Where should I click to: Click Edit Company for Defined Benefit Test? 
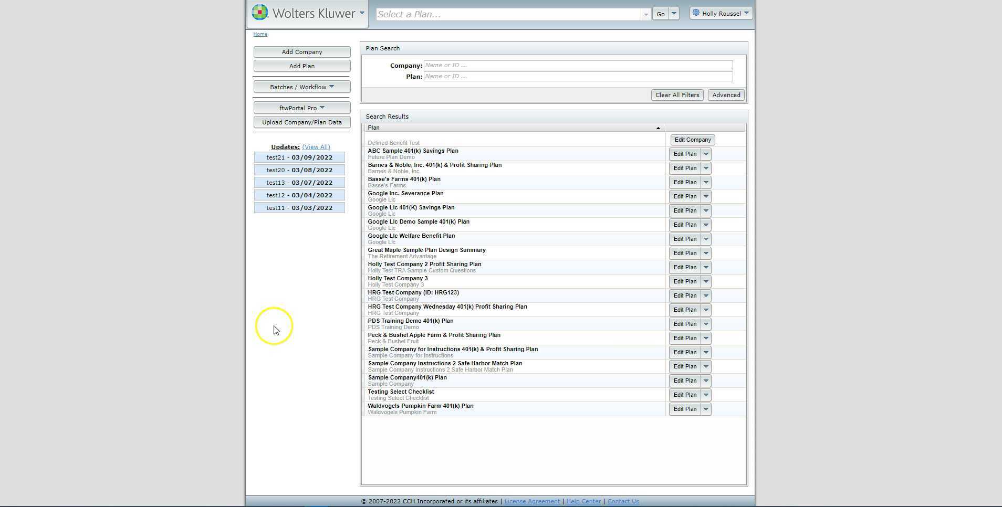(x=692, y=140)
